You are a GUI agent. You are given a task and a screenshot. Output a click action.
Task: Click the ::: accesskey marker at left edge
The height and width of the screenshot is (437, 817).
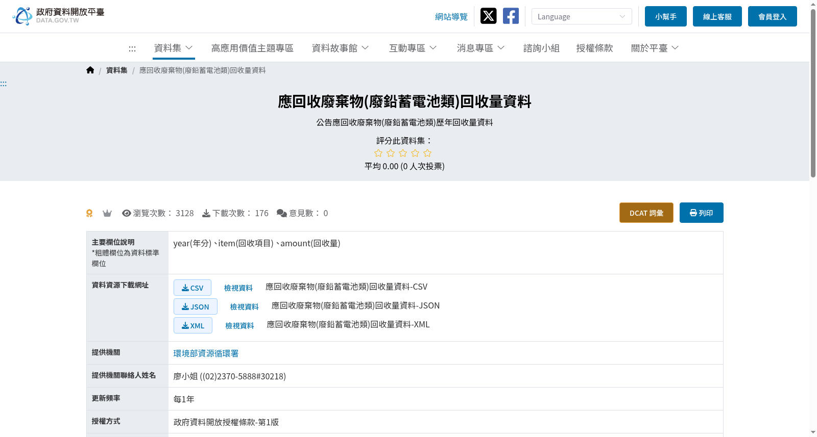coord(4,84)
